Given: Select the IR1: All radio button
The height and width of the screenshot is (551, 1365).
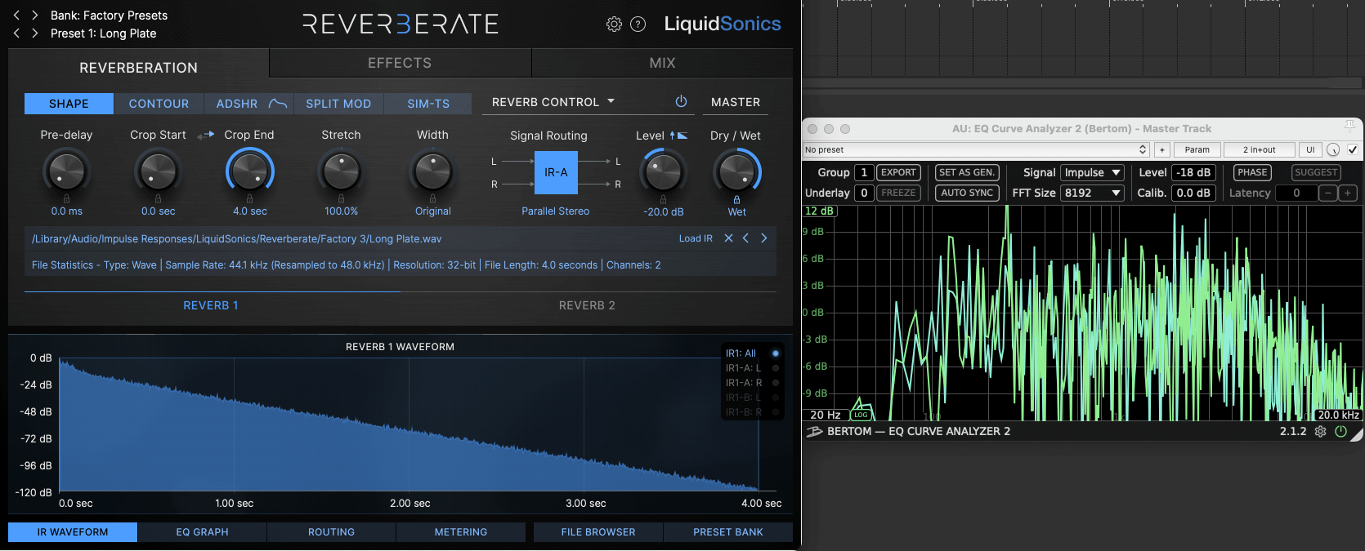Looking at the screenshot, I should 776,353.
